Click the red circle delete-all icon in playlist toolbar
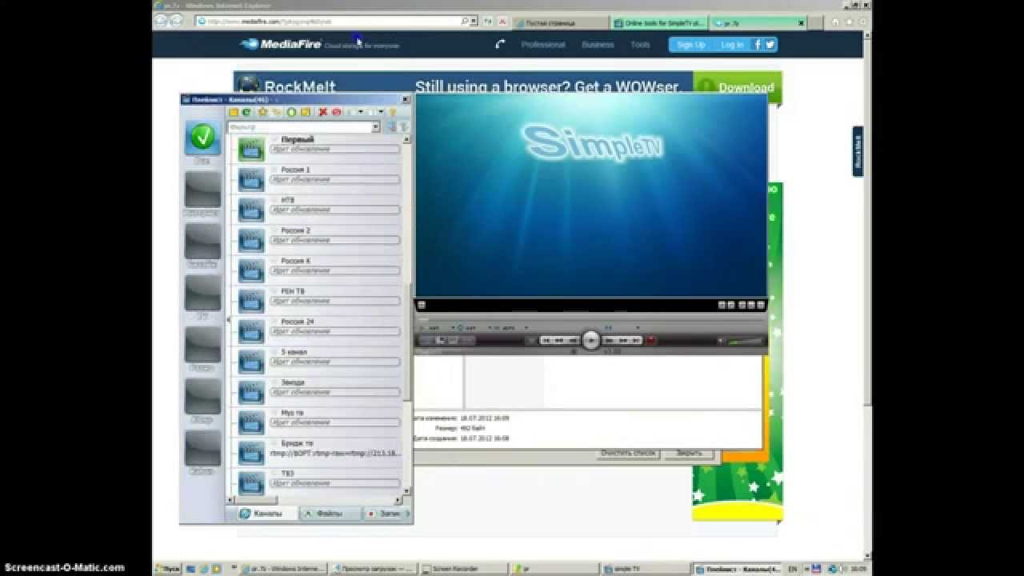Viewport: 1024px width, 576px height. (336, 112)
